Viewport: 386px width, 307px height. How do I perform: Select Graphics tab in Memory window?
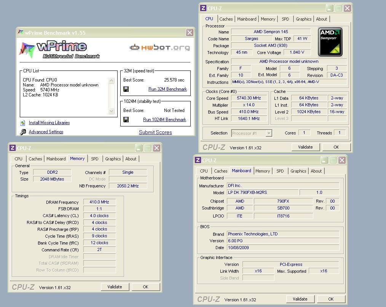[x=113, y=159]
